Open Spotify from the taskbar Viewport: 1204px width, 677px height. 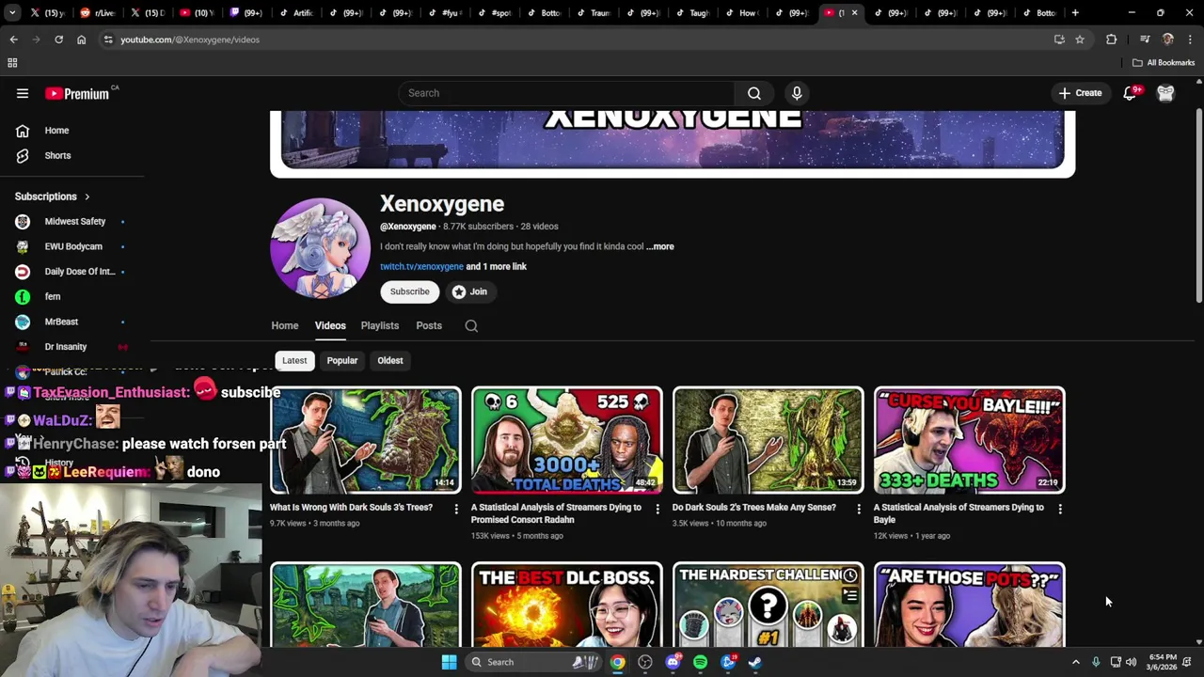700,662
